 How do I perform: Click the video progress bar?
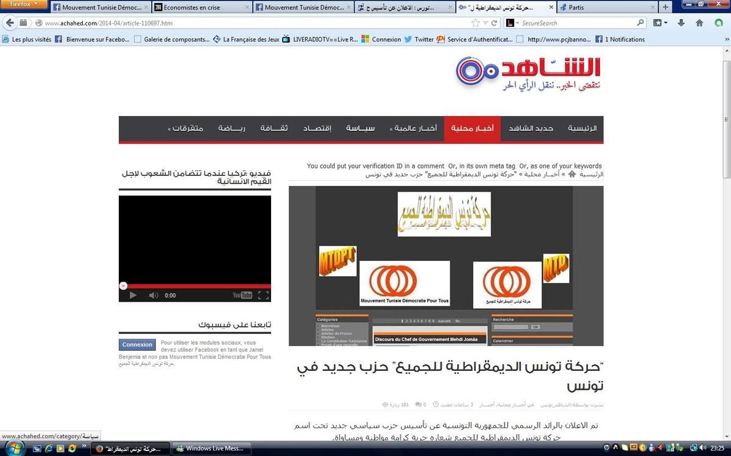tap(195, 286)
